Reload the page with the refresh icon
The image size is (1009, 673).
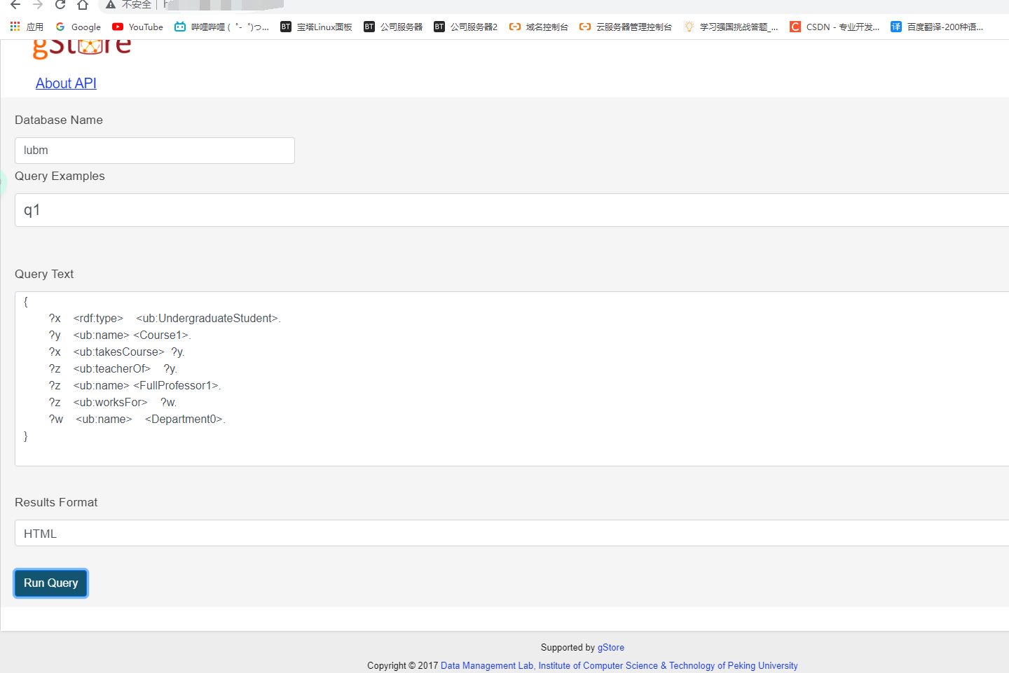click(x=60, y=5)
